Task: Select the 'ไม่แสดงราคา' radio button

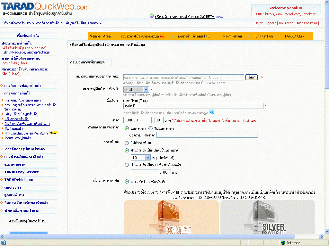Action: [x=151, y=128]
